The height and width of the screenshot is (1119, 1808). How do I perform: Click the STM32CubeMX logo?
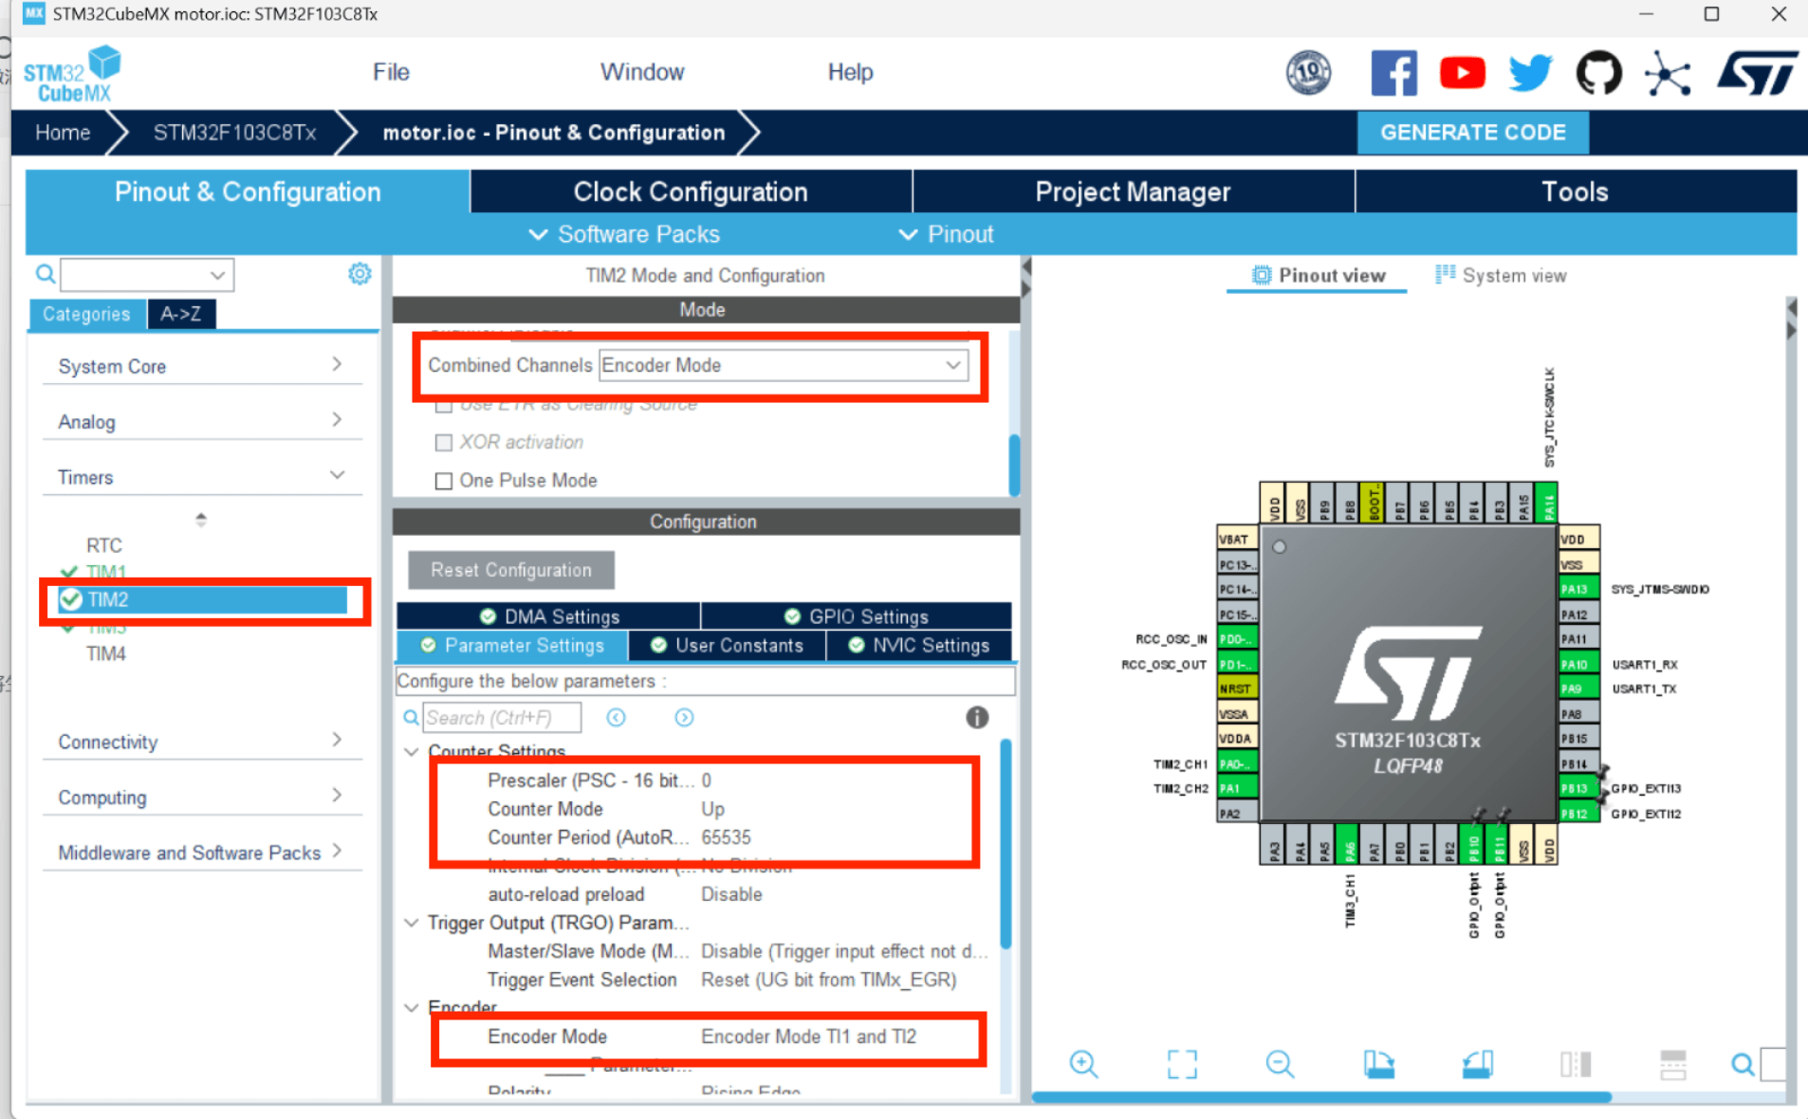click(x=73, y=74)
